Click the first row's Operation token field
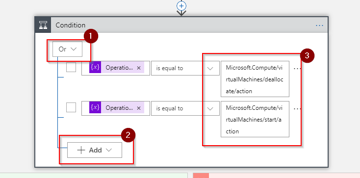The width and height of the screenshot is (360, 178). tap(116, 68)
